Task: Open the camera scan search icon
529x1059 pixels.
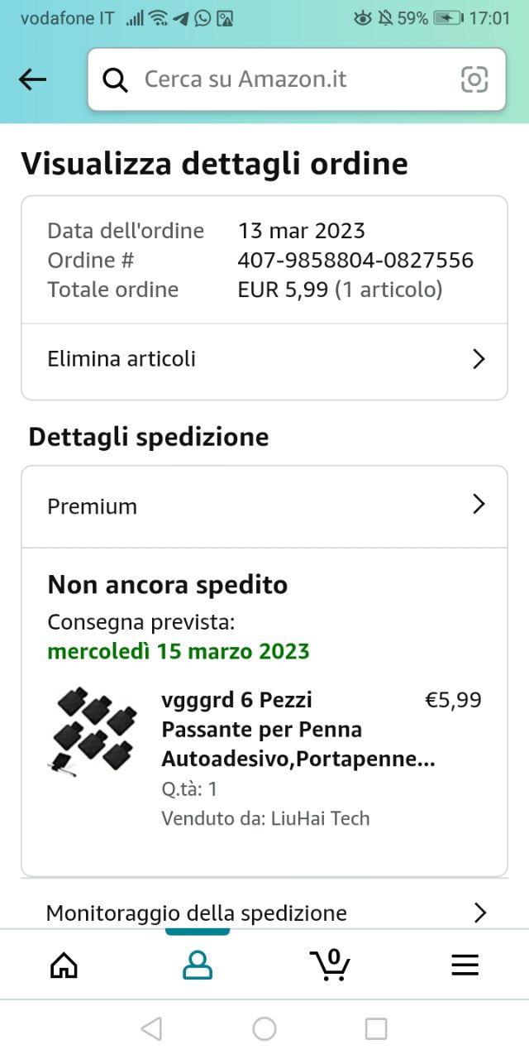Action: click(x=474, y=79)
